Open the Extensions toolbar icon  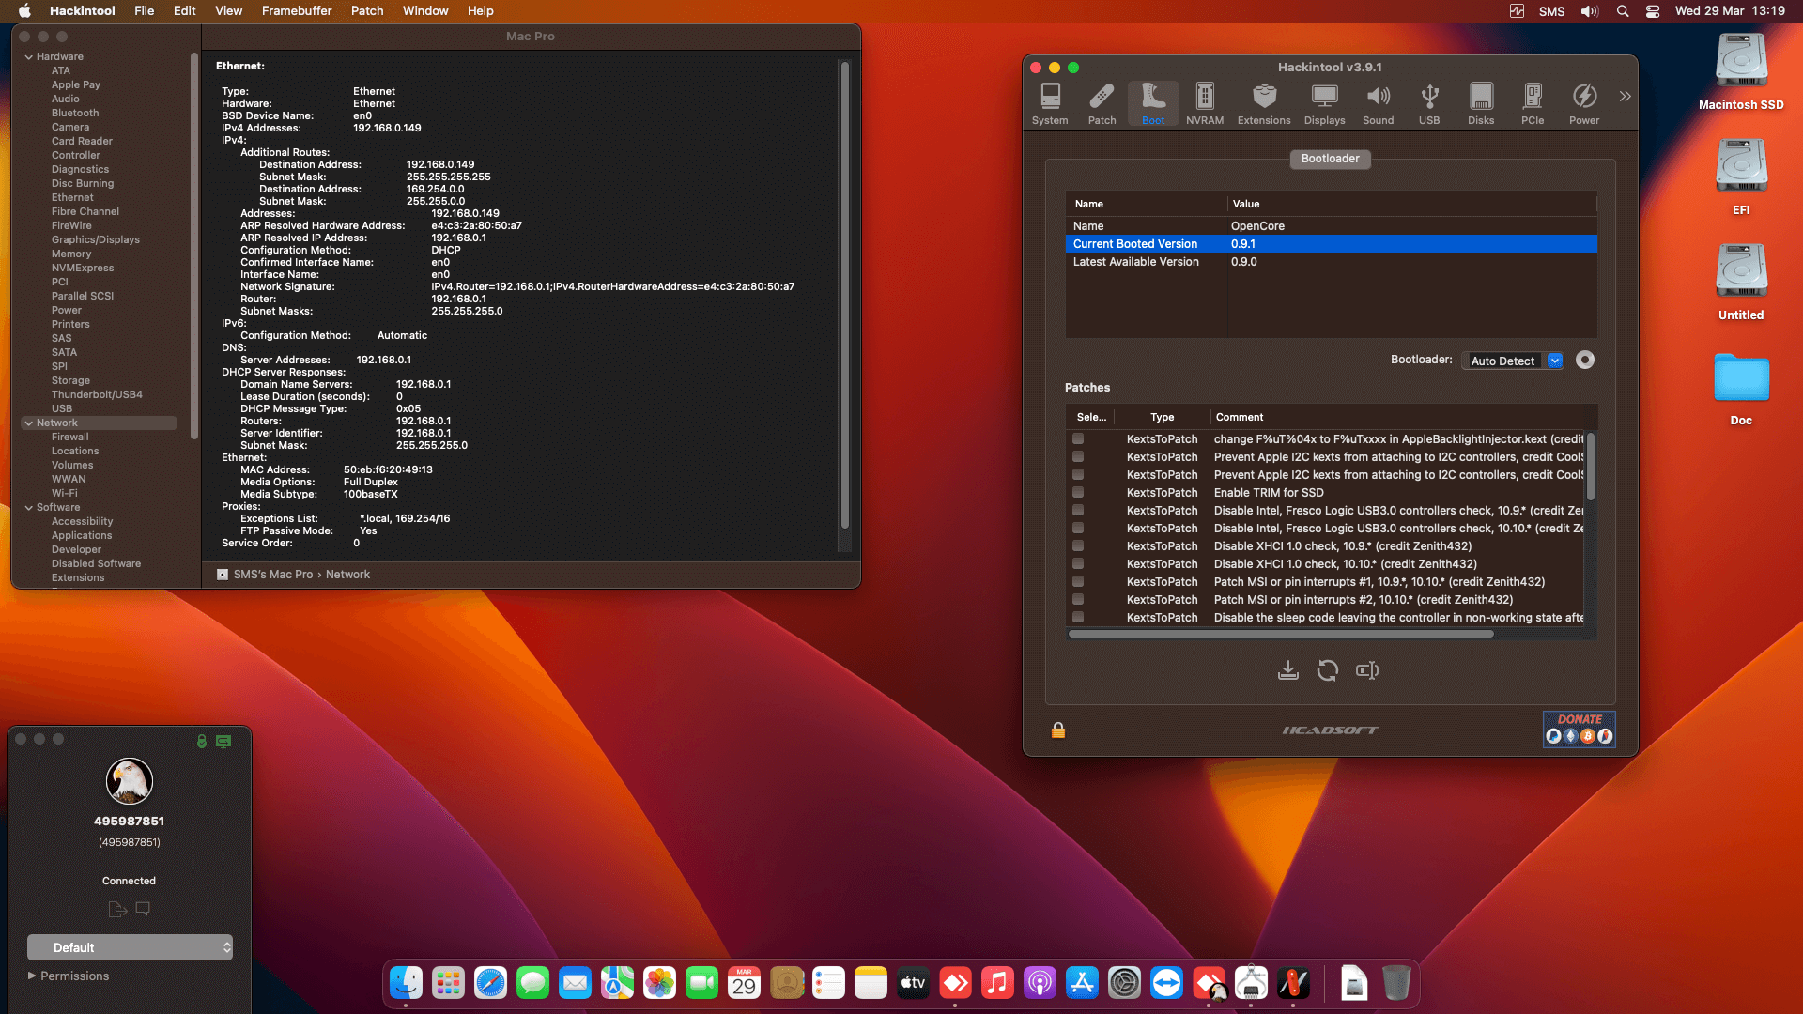tap(1264, 104)
